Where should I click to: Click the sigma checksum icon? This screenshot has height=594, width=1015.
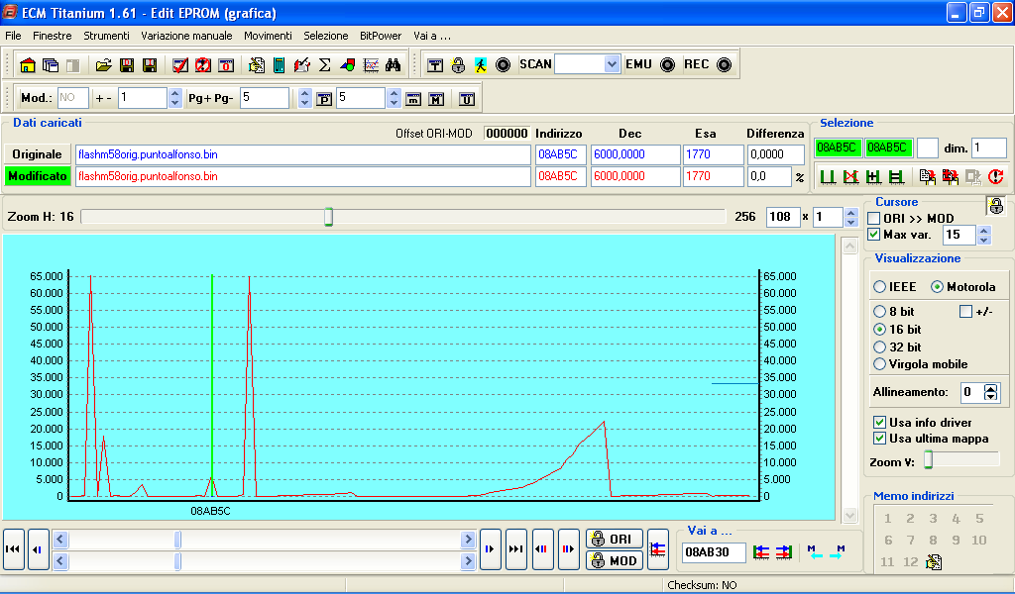click(x=324, y=65)
